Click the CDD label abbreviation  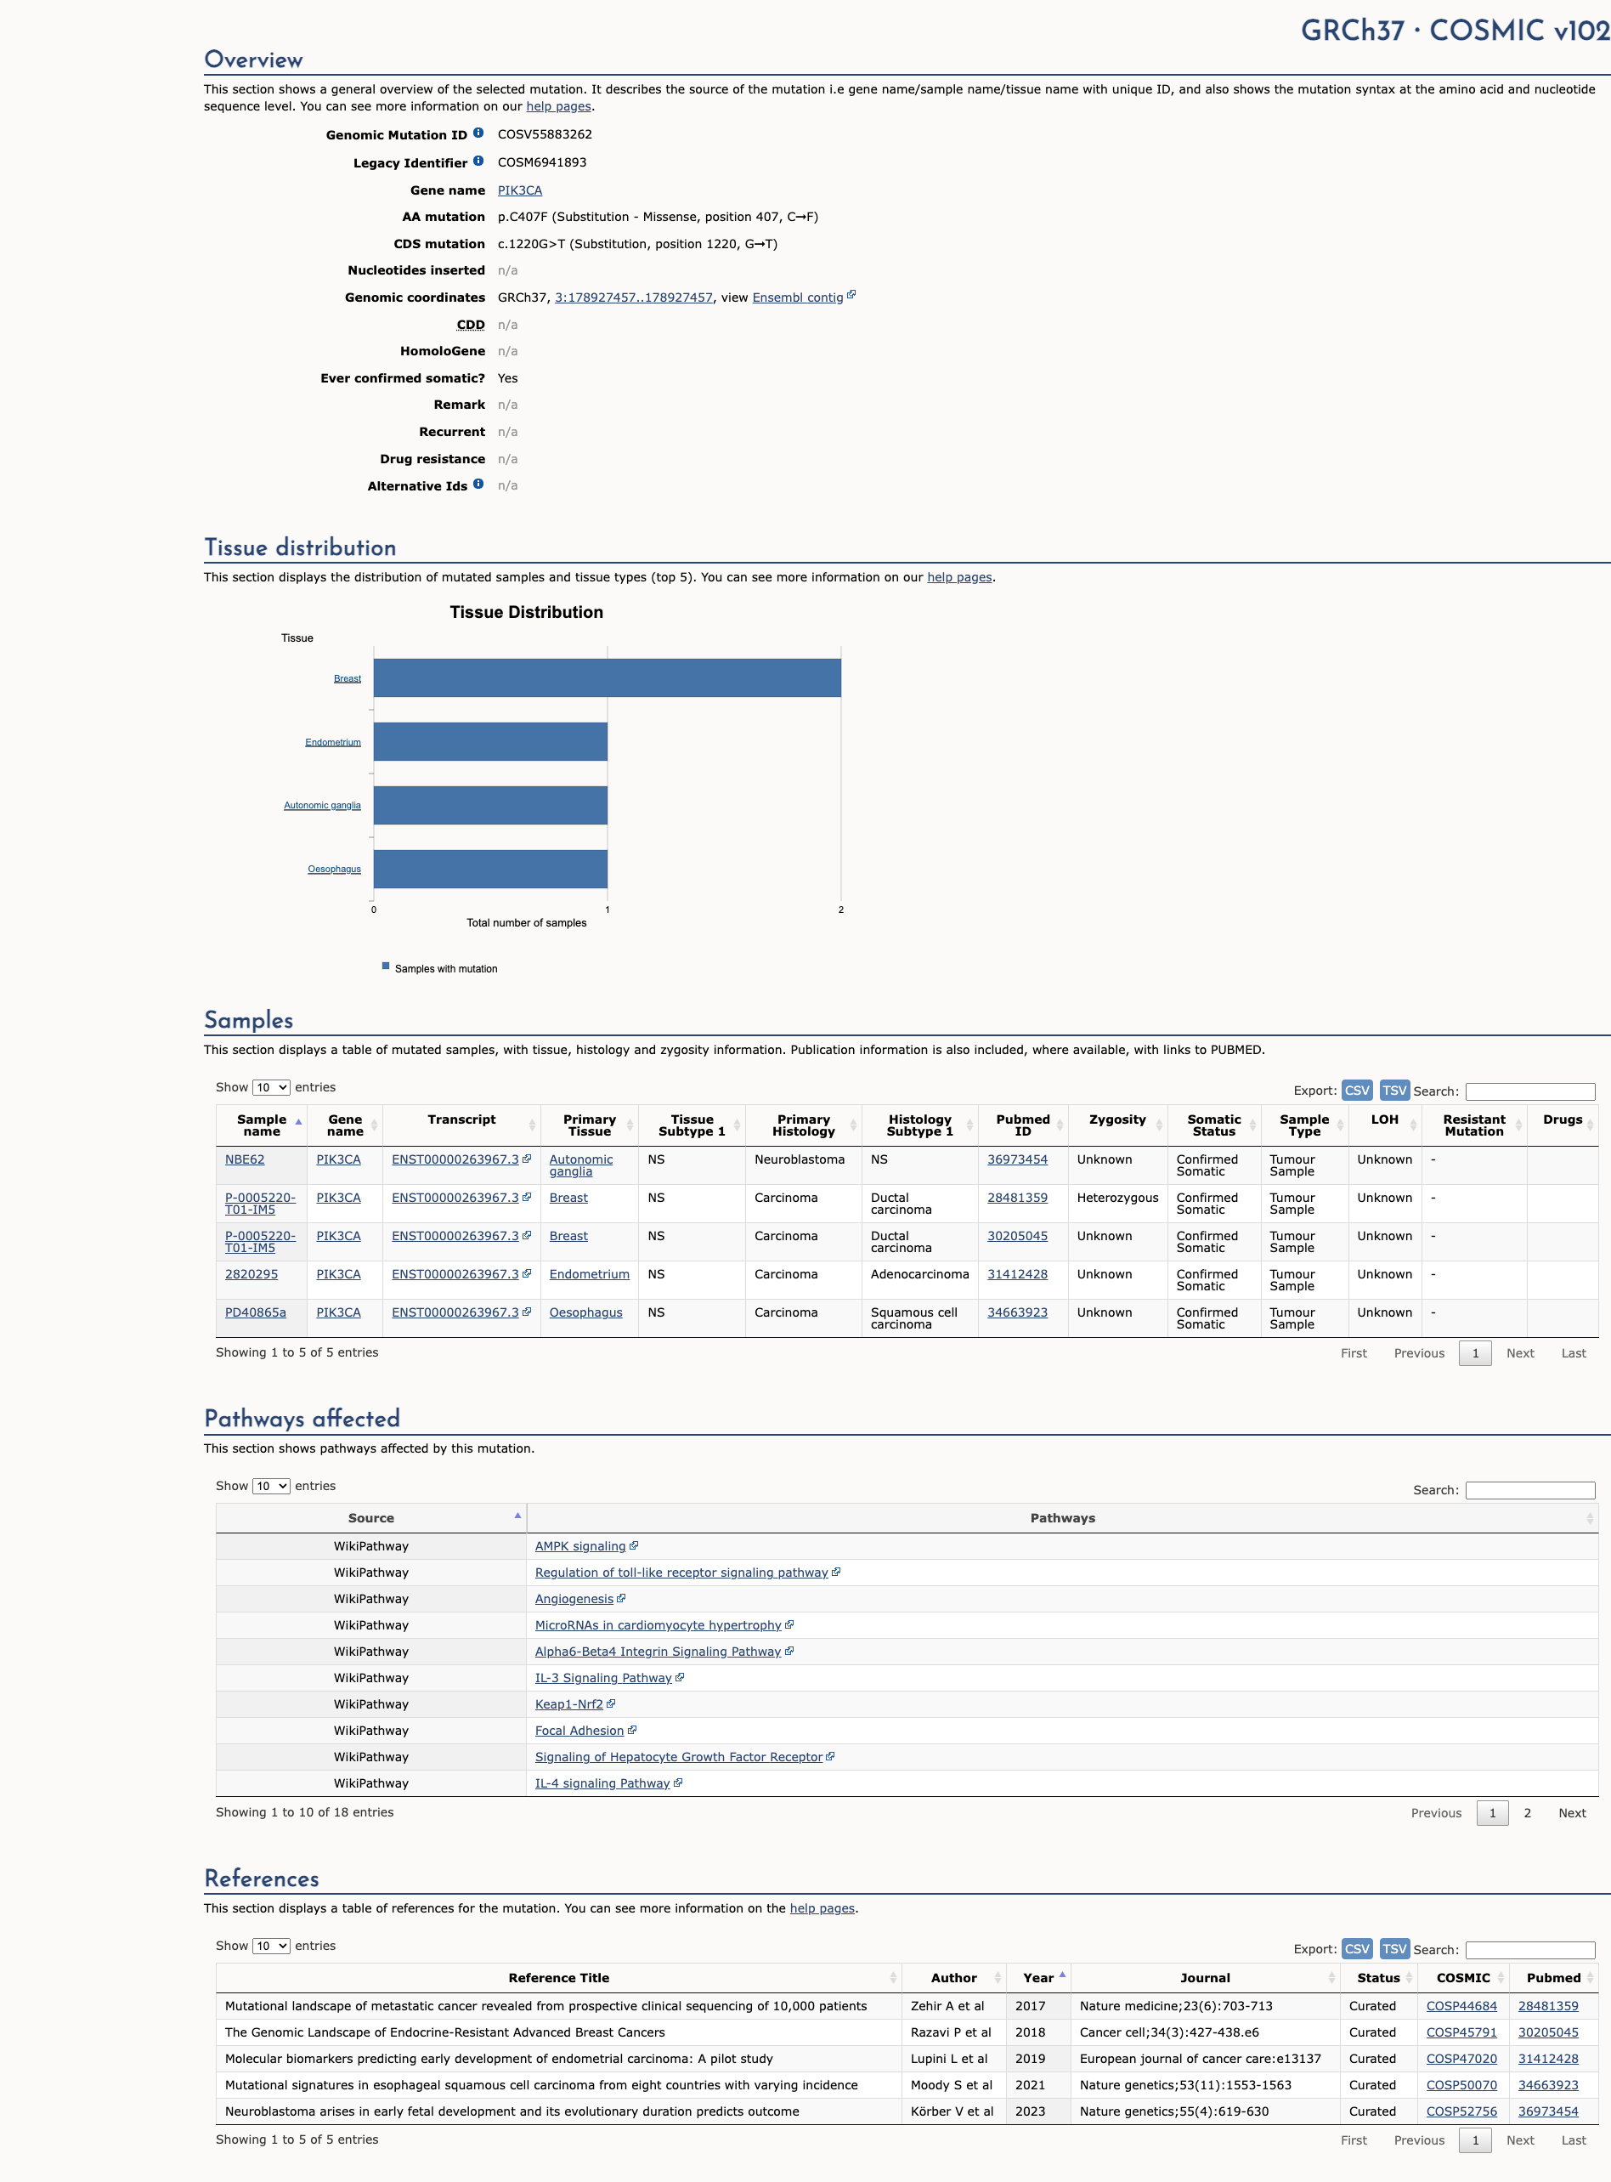coord(471,324)
